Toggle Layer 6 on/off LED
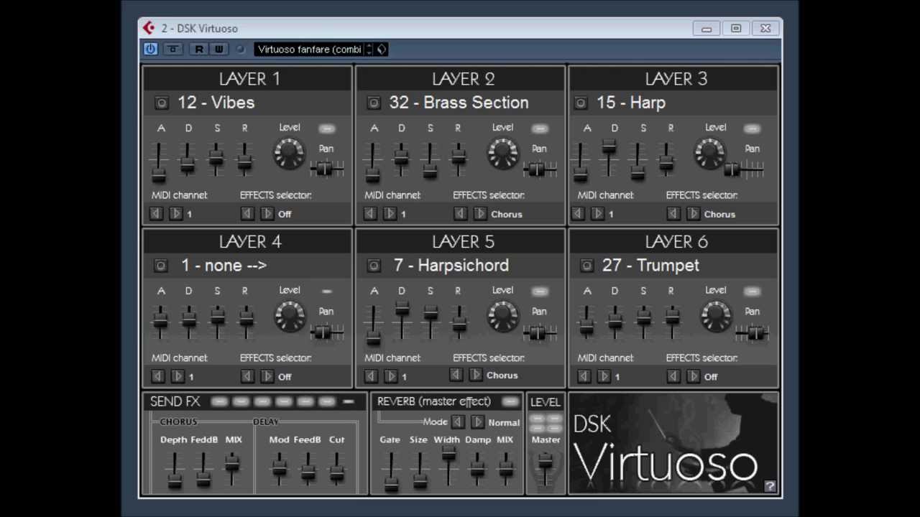This screenshot has height=517, width=920. coord(753,292)
